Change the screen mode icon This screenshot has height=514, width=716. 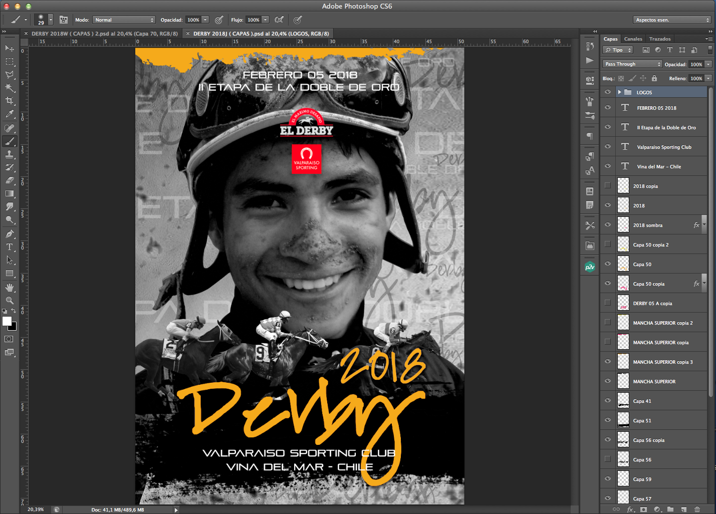9,352
